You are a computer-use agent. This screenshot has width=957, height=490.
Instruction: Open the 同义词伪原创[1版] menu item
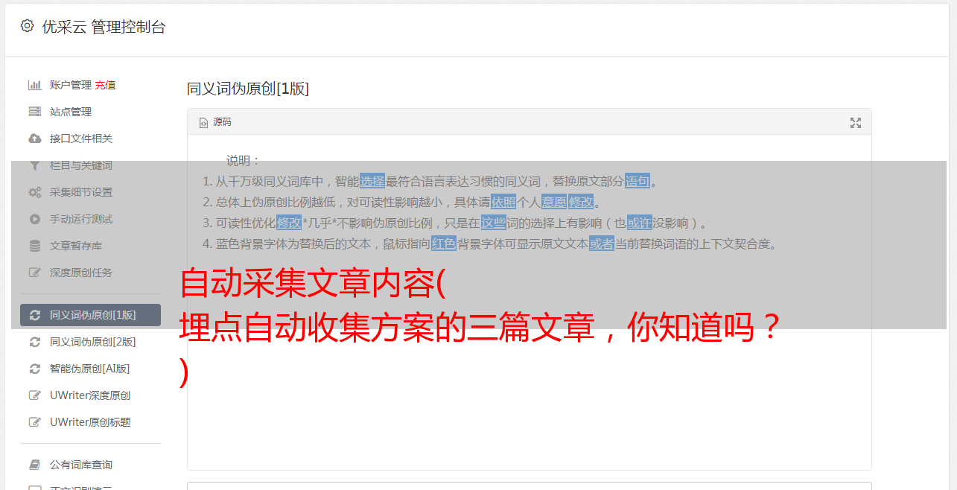[90, 315]
